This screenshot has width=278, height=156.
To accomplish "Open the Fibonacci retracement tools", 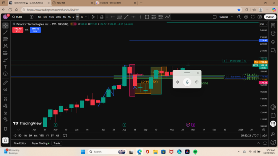I will click(5, 39).
